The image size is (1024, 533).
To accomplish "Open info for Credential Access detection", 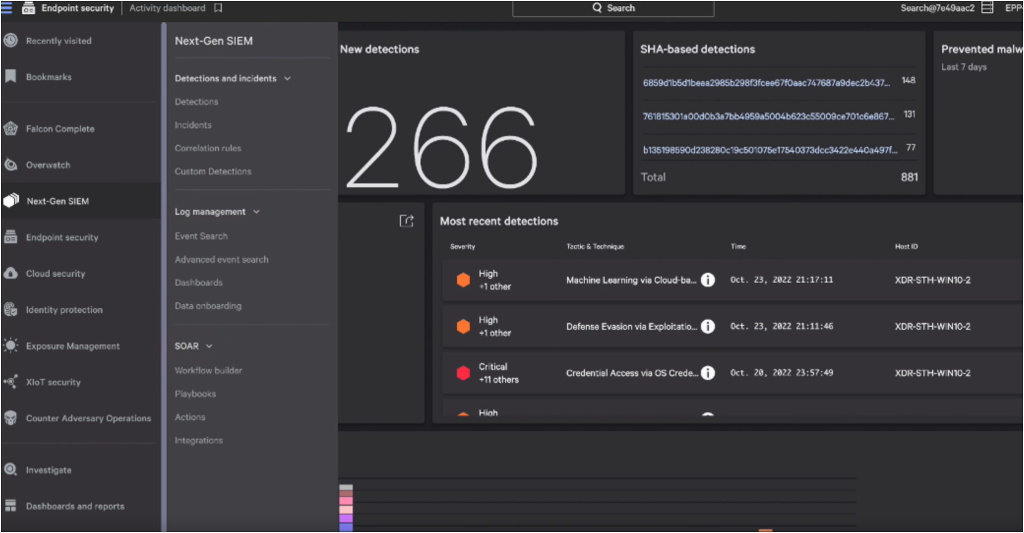I will [x=708, y=373].
